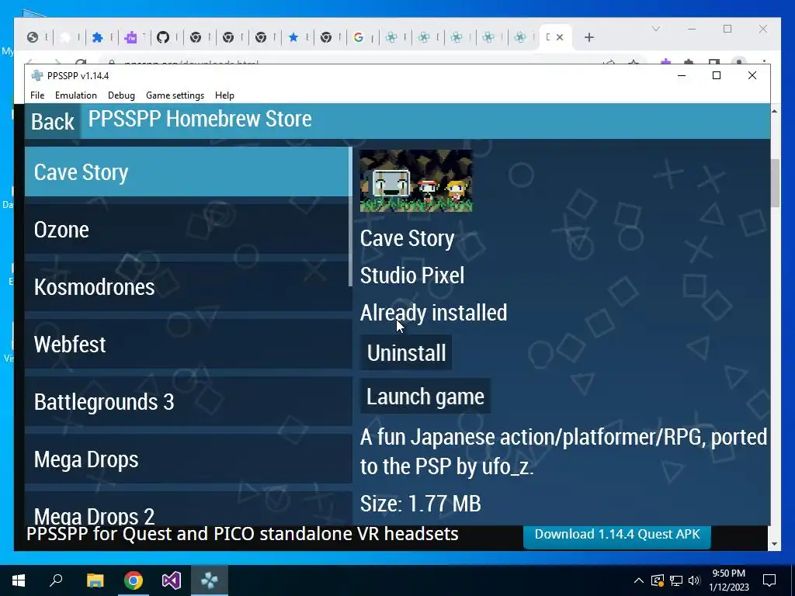Click the Already installed status text
Viewport: 795px width, 596px height.
coord(433,313)
